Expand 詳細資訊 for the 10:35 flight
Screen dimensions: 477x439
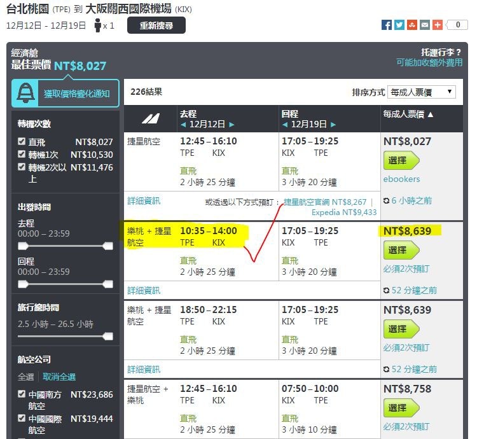point(144,291)
